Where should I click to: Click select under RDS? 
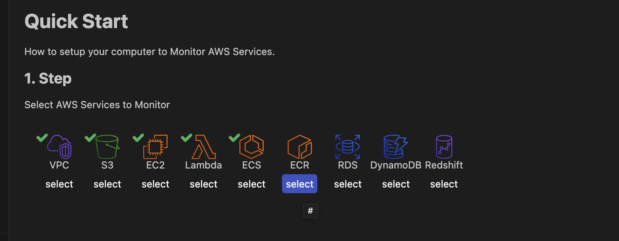click(348, 184)
